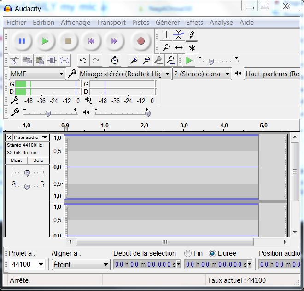
Task: Adjust the playback speed slider
Action: [211, 62]
